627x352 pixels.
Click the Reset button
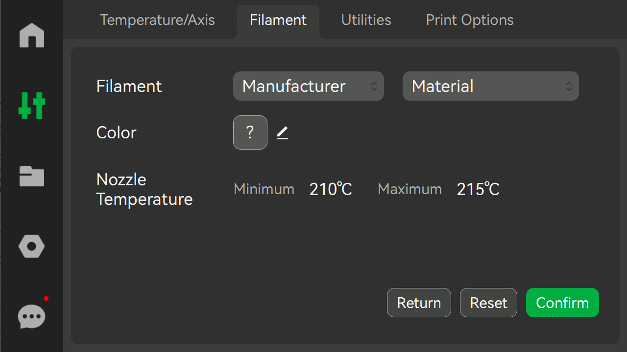(x=488, y=303)
